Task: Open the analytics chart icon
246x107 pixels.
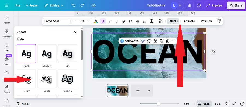Action: pyautogui.click(x=189, y=5)
